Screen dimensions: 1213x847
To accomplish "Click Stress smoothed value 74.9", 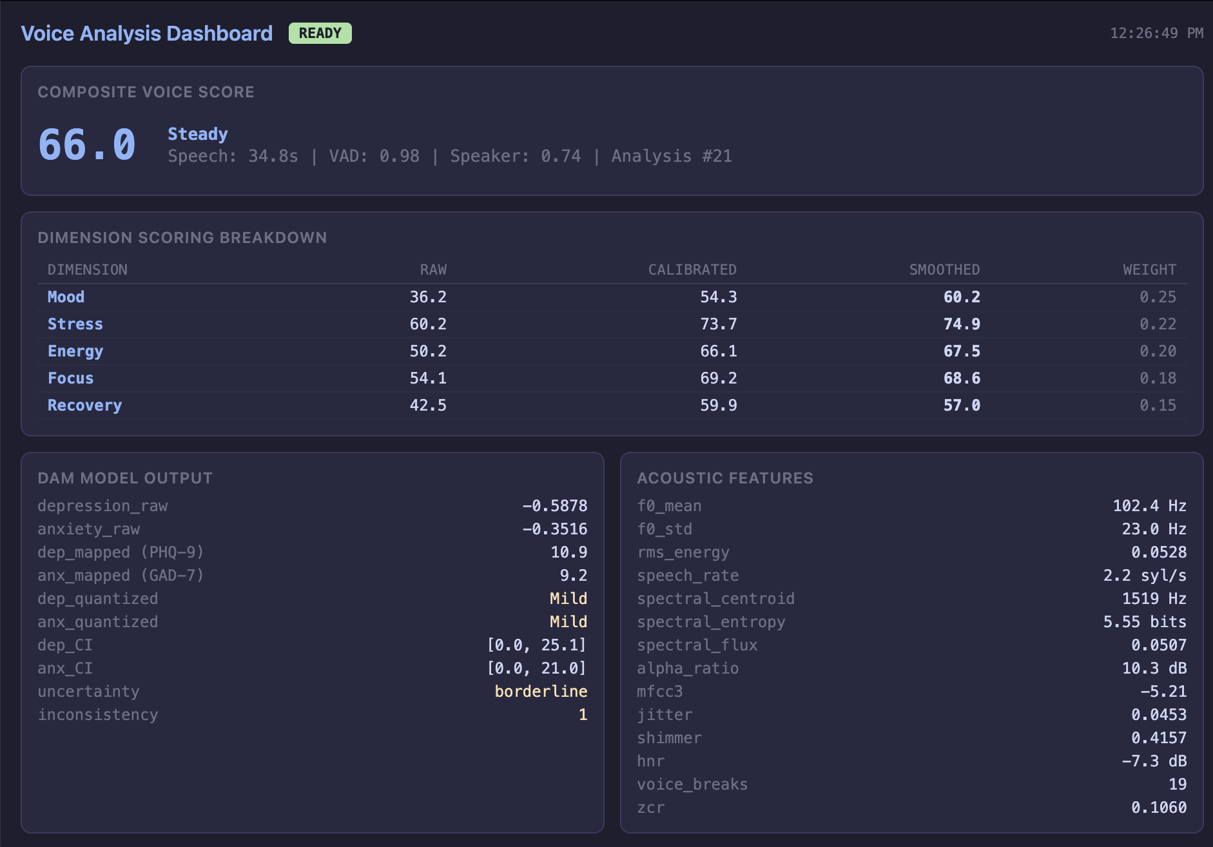I will coord(962,324).
